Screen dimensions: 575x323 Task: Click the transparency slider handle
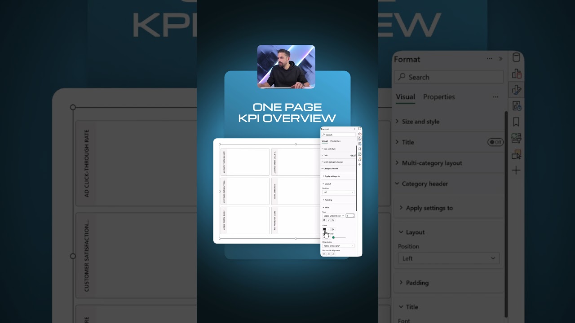click(x=333, y=237)
